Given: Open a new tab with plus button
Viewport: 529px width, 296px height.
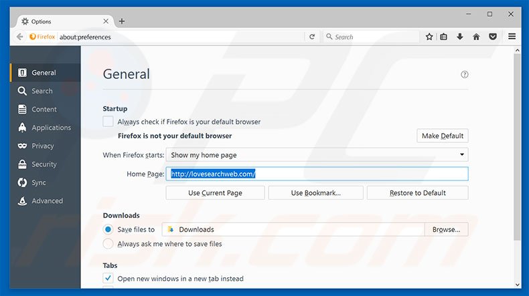Looking at the screenshot, I should [121, 21].
